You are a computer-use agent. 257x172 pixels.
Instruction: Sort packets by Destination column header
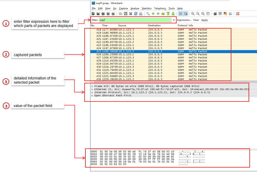(x=162, y=25)
